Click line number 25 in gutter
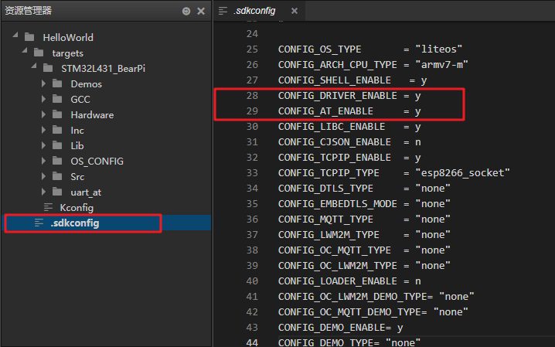This screenshot has height=347, width=555. point(252,49)
